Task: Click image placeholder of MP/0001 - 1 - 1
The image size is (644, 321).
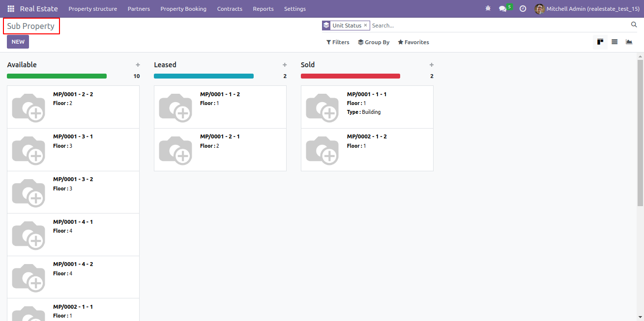Action: (x=322, y=107)
